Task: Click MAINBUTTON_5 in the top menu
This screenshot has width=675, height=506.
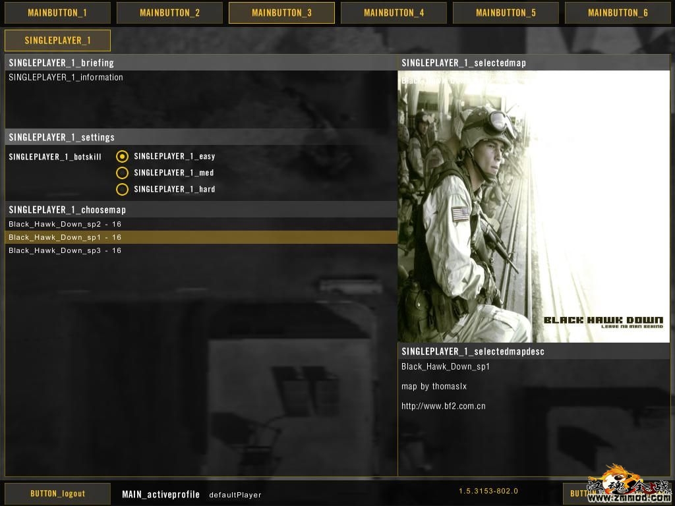Action: pos(506,13)
